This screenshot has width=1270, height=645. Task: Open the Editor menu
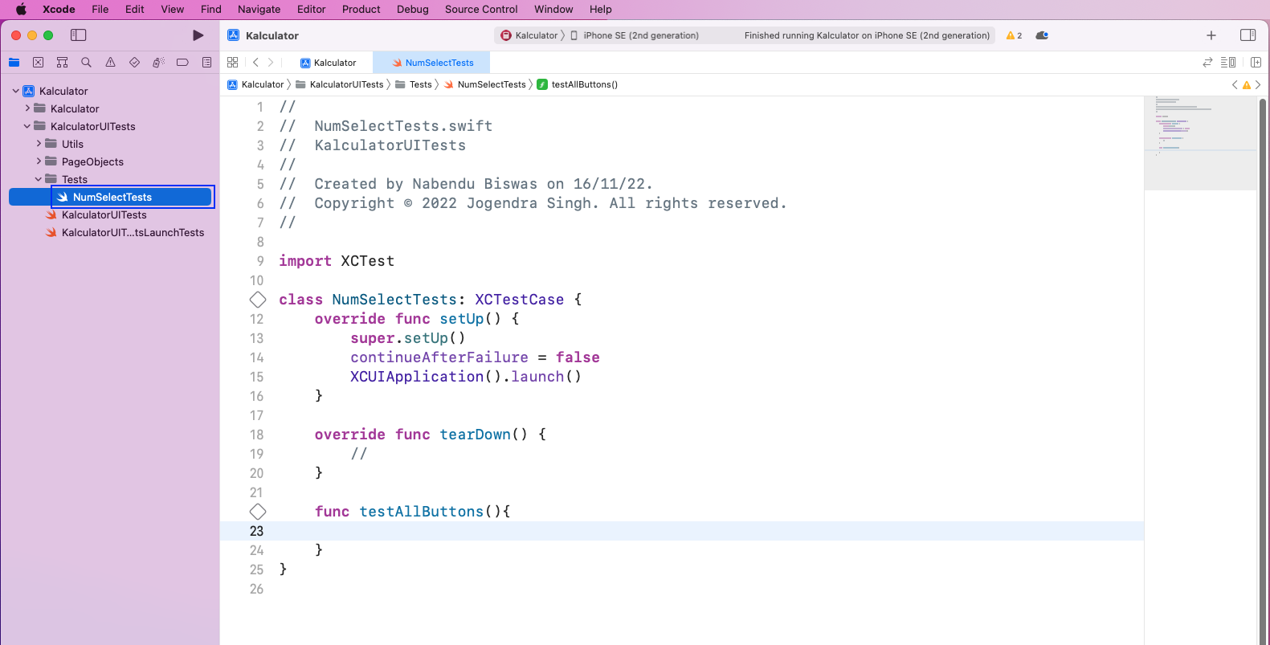pos(311,10)
